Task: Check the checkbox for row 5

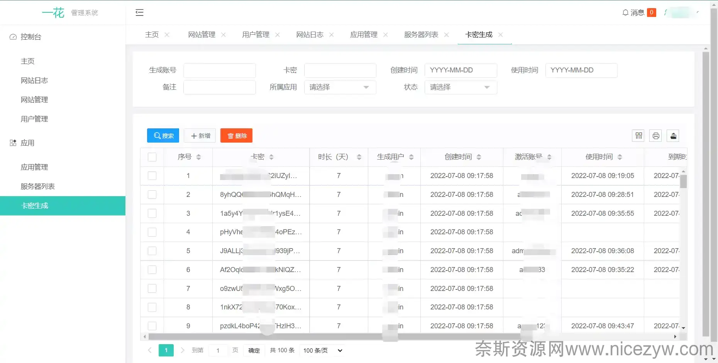Action: 152,251
